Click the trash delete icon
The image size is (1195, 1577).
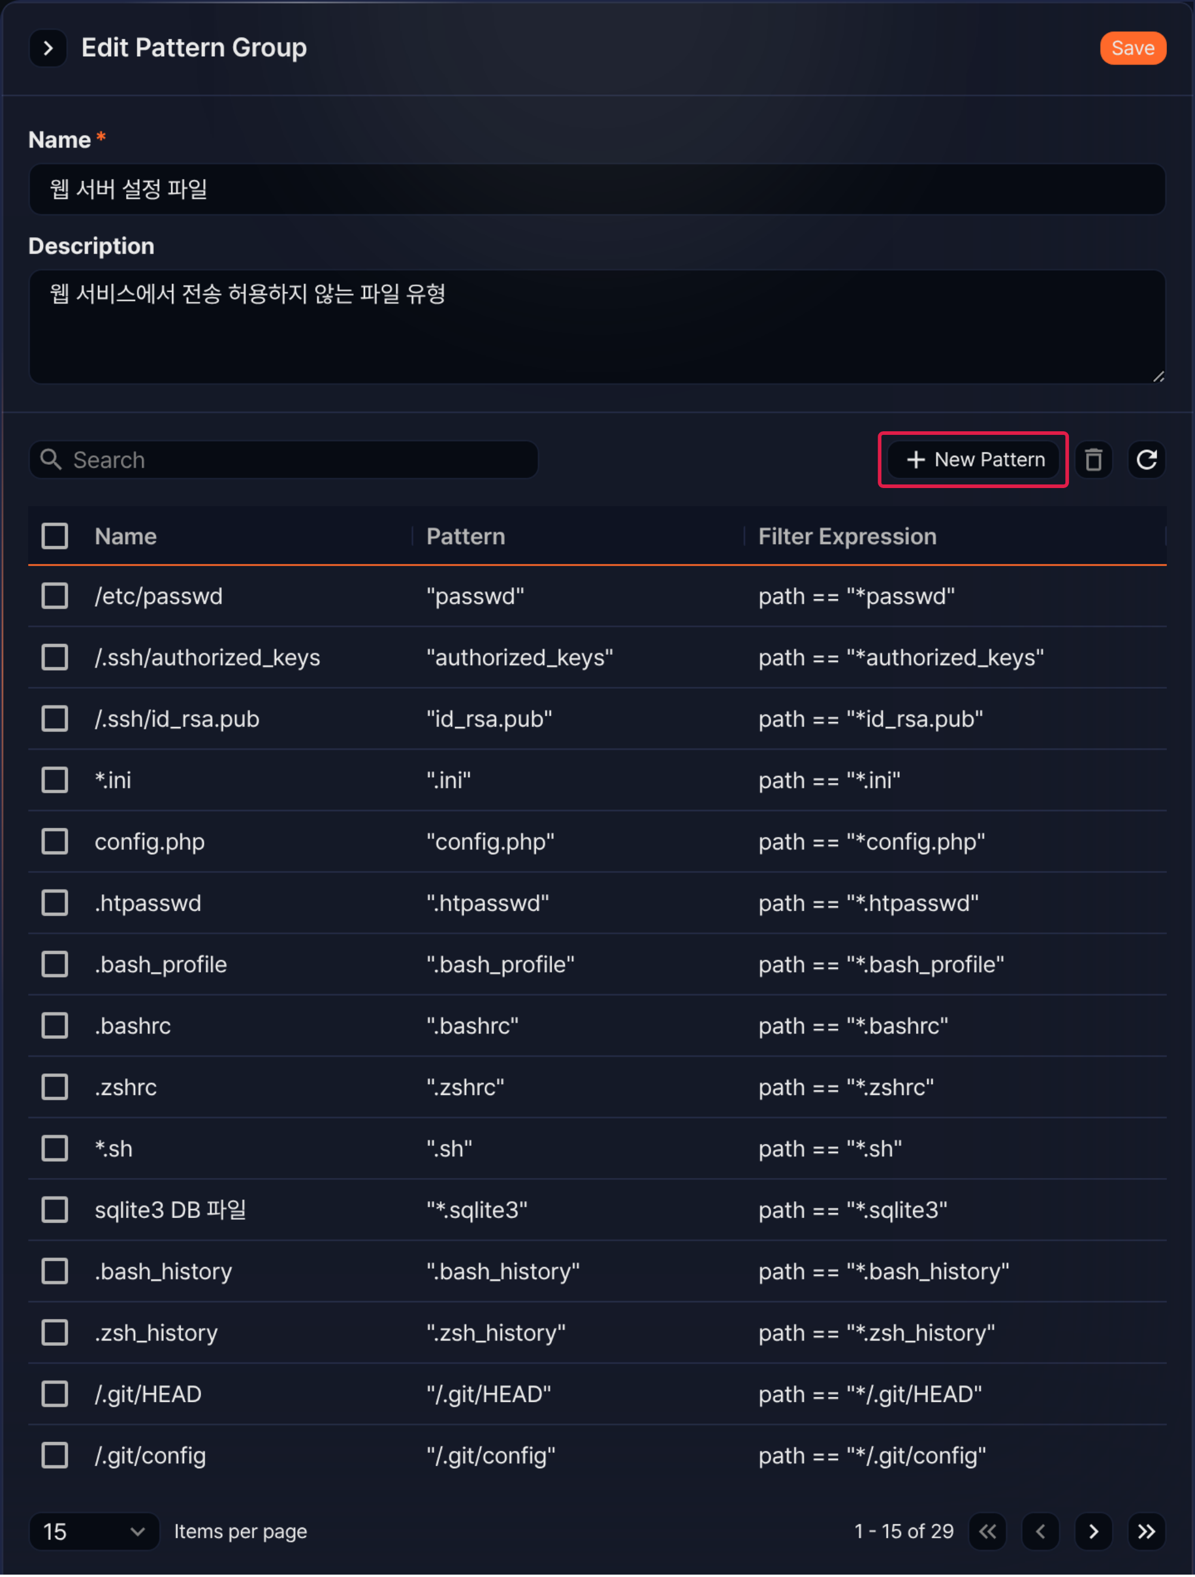[x=1093, y=460]
